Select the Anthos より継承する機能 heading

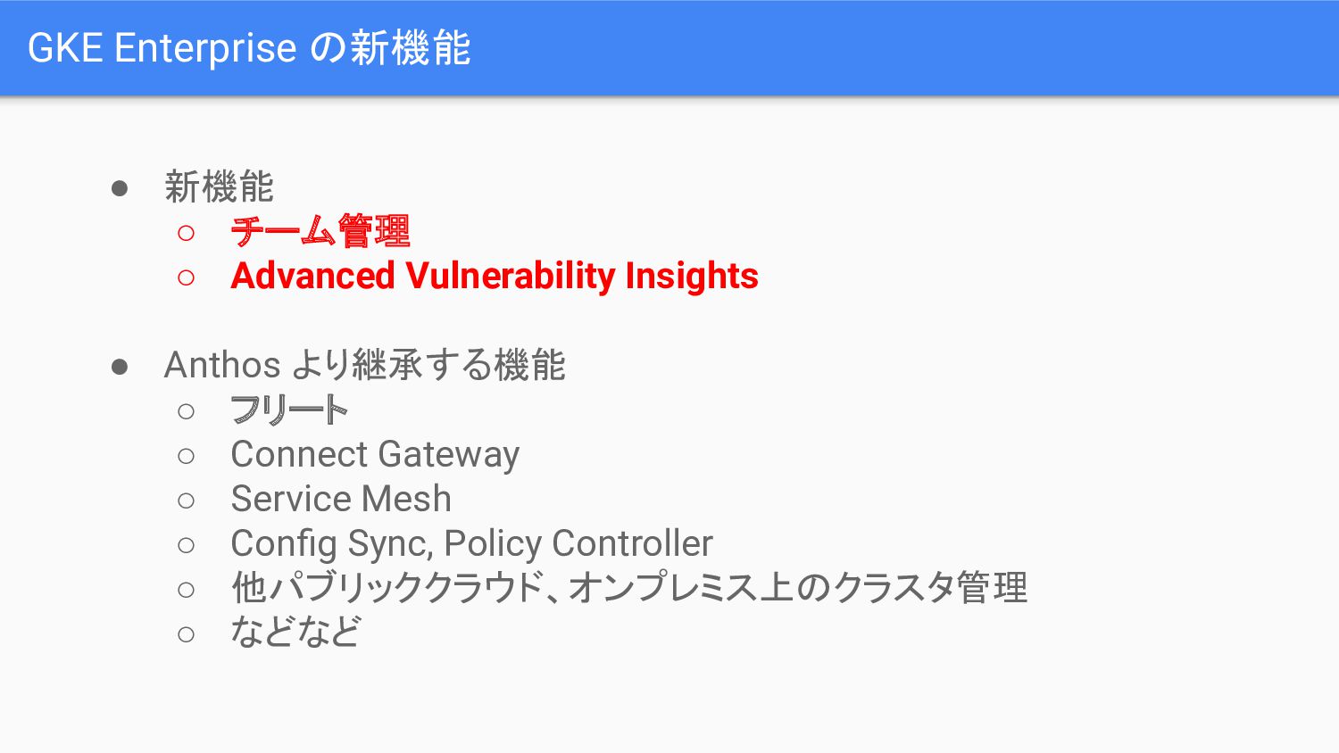pyautogui.click(x=364, y=365)
